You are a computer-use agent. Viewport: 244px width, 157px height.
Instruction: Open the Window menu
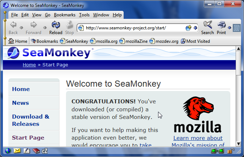(x=101, y=15)
